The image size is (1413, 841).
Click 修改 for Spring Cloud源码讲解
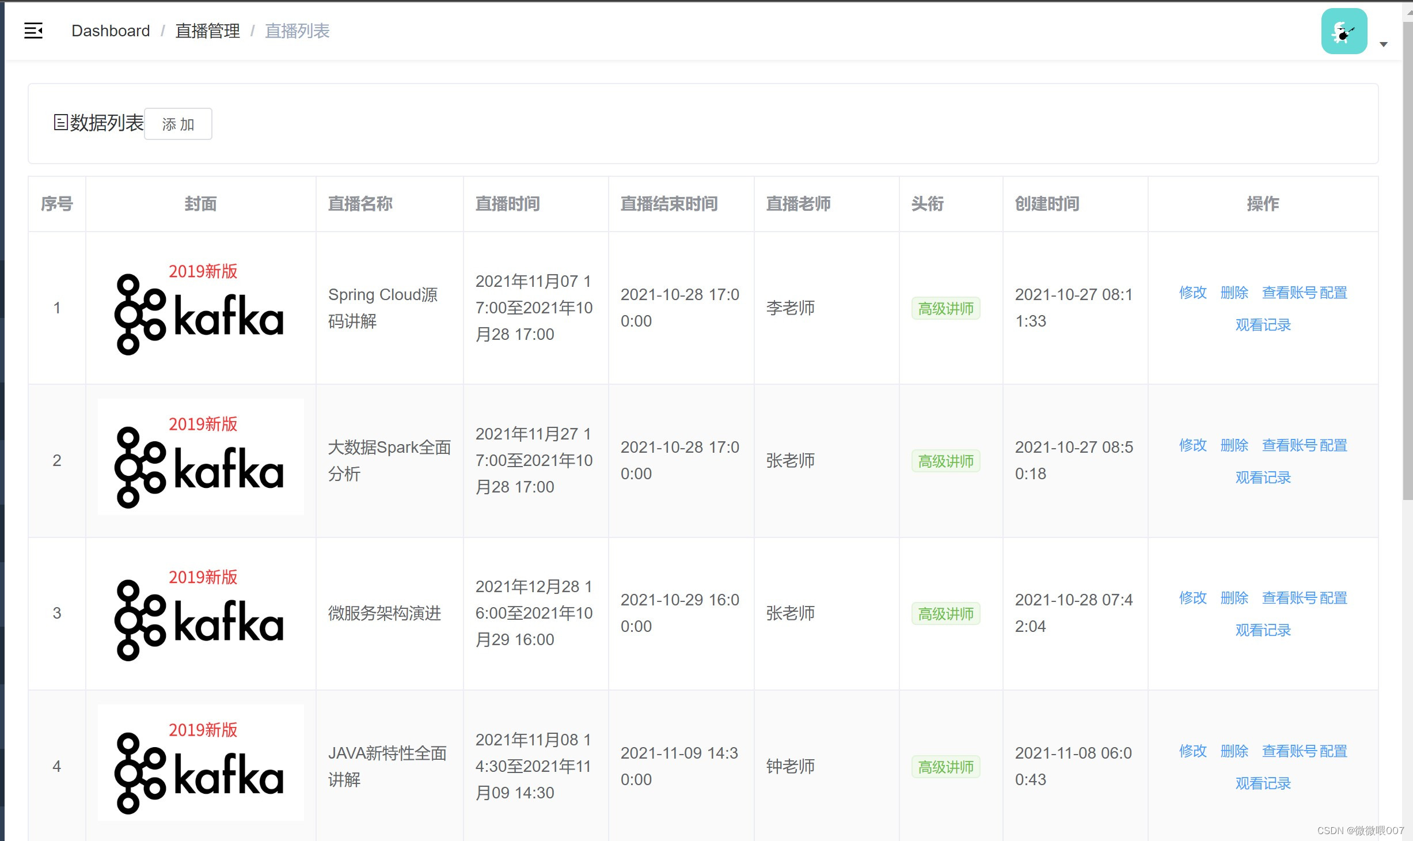pos(1192,293)
